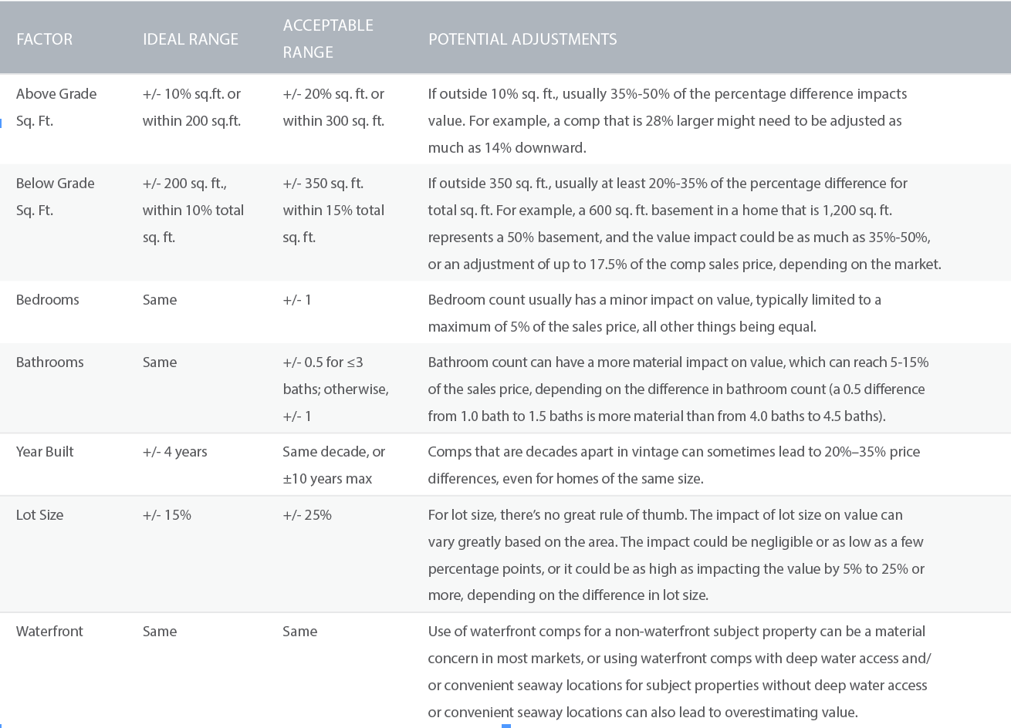The image size is (1011, 728).
Task: Click the '+/- 1' bedrooms acceptable range
Action: tap(297, 299)
